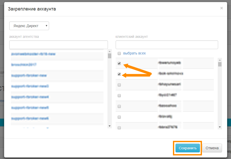Uncheck the second client account checkbox
The width and height of the screenshot is (231, 159).
[x=119, y=74]
